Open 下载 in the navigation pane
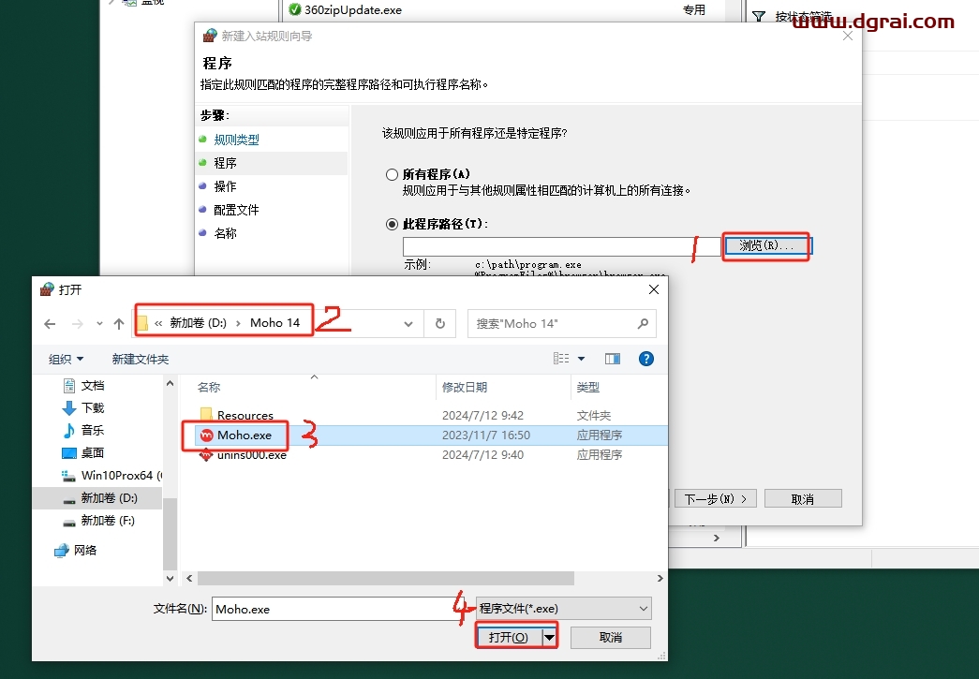This screenshot has width=979, height=679. (93, 407)
